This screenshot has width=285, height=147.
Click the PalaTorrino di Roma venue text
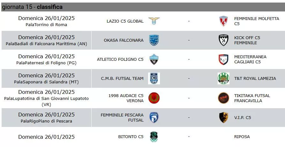click(x=46, y=24)
